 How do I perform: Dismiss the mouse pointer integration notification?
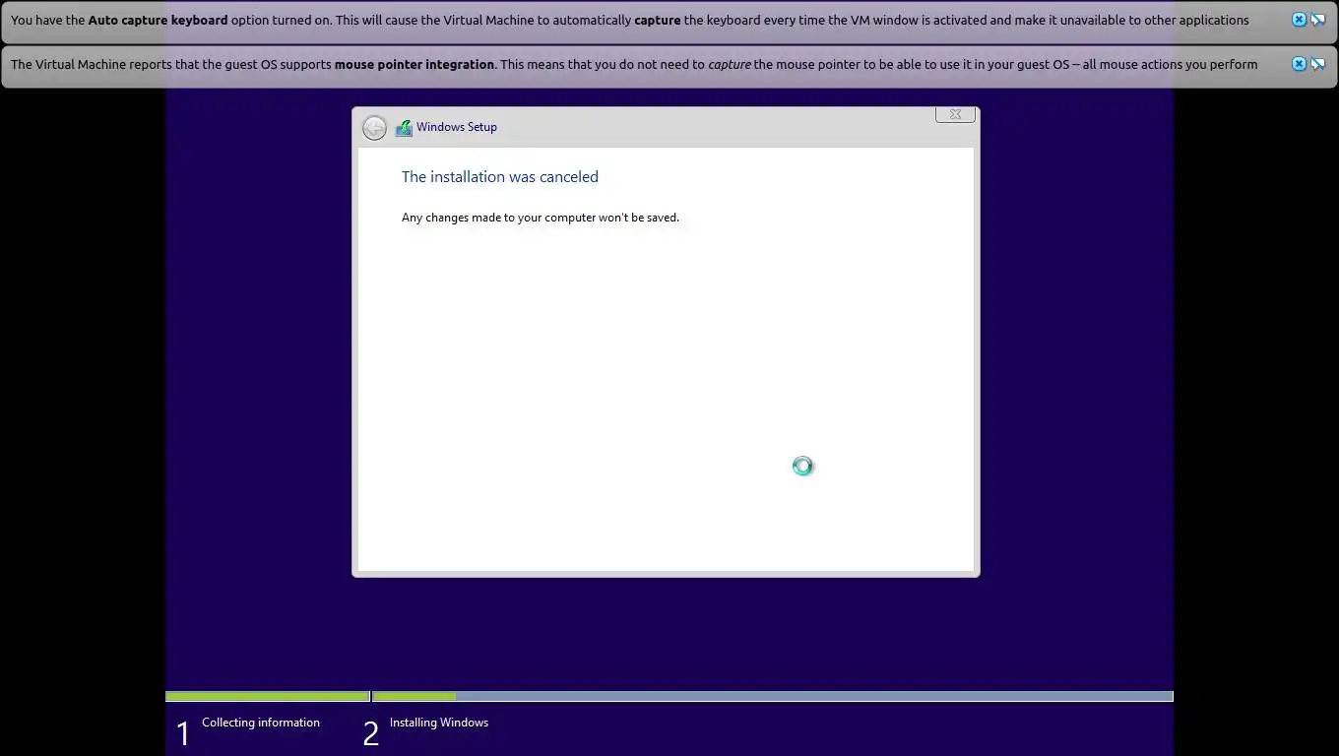[x=1299, y=64]
